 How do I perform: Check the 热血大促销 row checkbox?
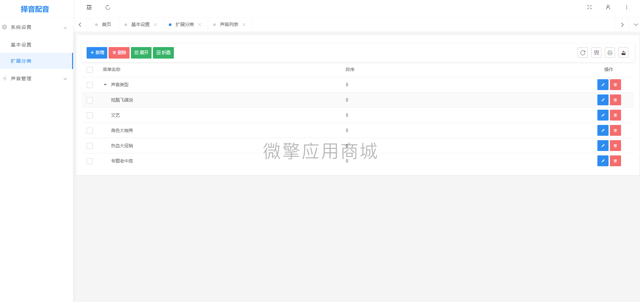tap(90, 146)
